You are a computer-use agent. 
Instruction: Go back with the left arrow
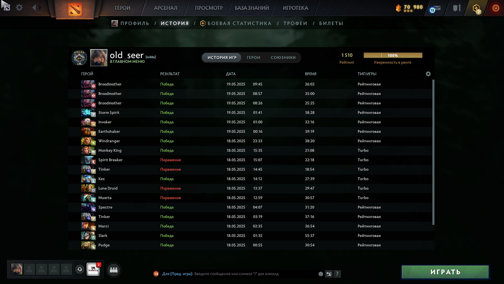pos(34,7)
